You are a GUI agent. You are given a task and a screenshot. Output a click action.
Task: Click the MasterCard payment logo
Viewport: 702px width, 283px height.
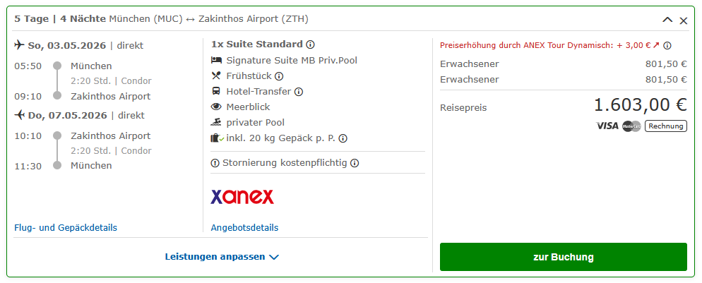coord(631,126)
